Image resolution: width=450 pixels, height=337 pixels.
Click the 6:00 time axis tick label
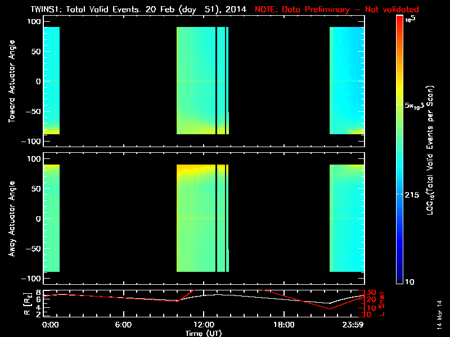(x=123, y=325)
